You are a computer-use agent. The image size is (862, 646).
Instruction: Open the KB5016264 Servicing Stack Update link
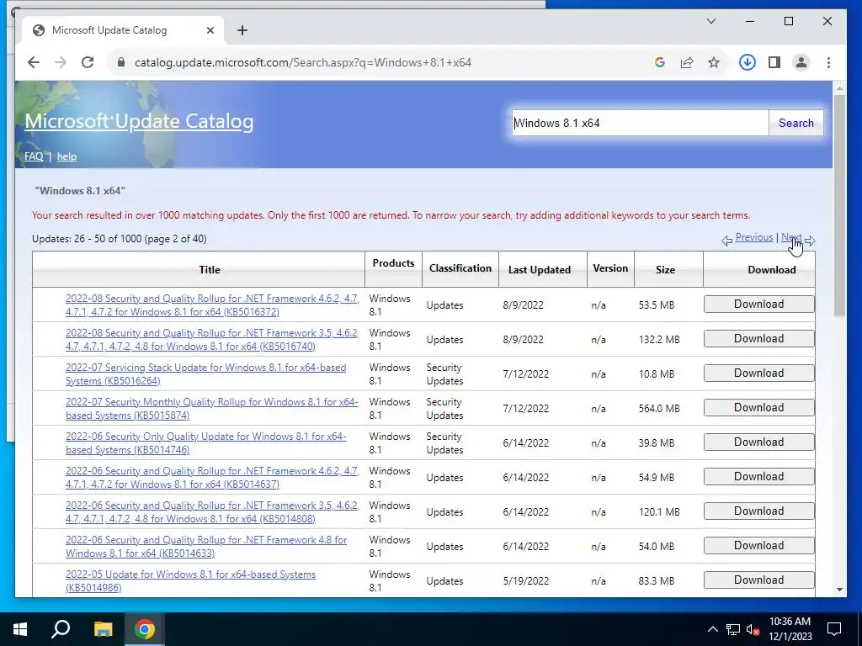coord(205,374)
